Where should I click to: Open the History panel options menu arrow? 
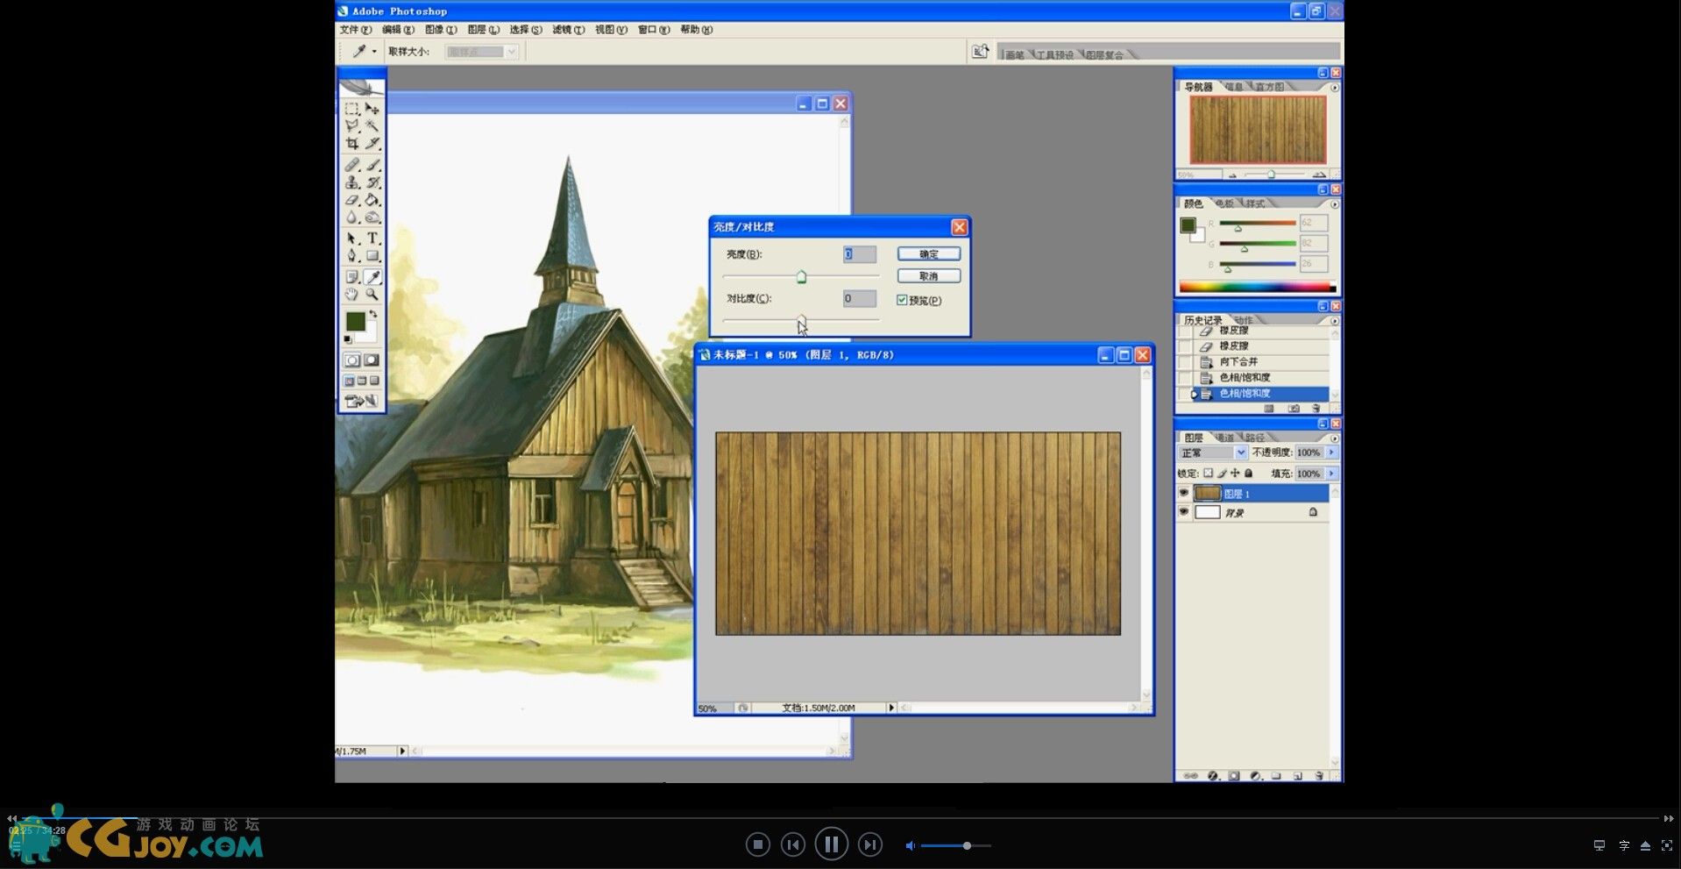[x=1335, y=321]
